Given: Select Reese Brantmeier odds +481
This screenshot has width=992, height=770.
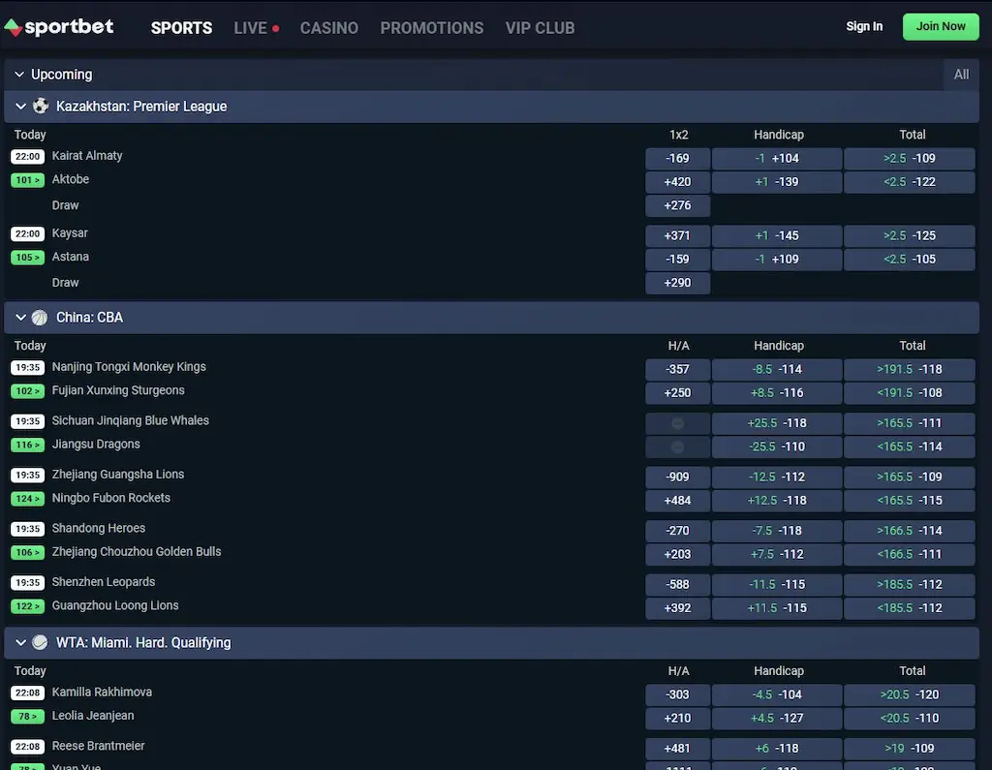Looking at the screenshot, I should click(677, 748).
